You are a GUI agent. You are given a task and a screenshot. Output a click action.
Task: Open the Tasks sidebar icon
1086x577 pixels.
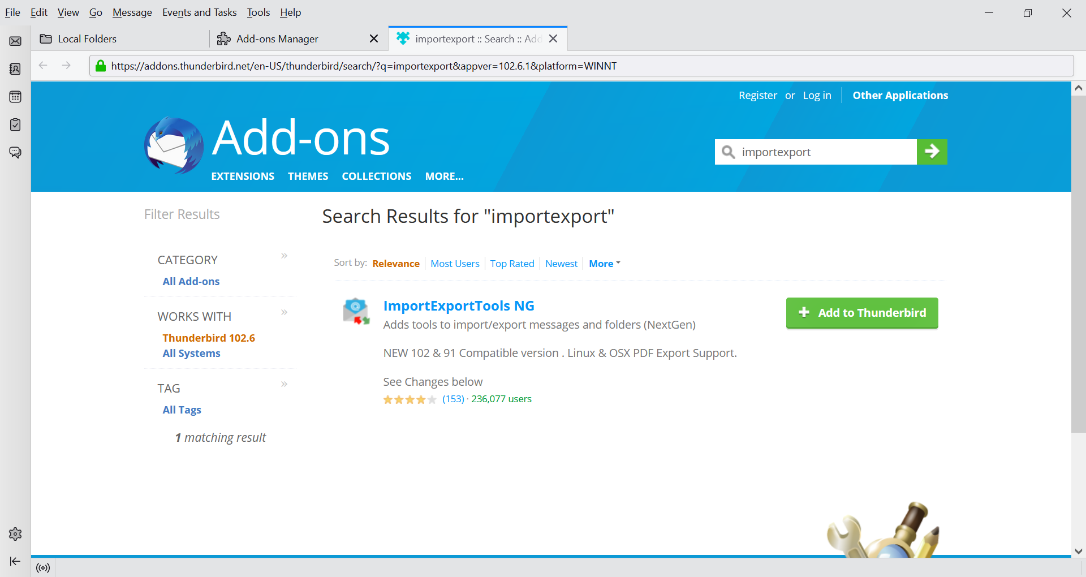pyautogui.click(x=15, y=124)
